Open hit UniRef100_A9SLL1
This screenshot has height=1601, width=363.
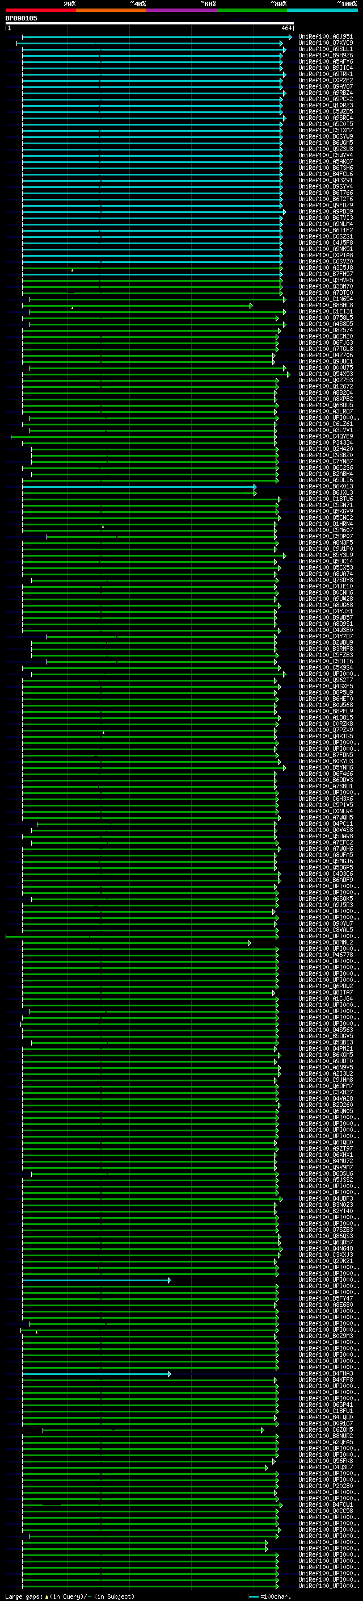pyautogui.click(x=325, y=49)
